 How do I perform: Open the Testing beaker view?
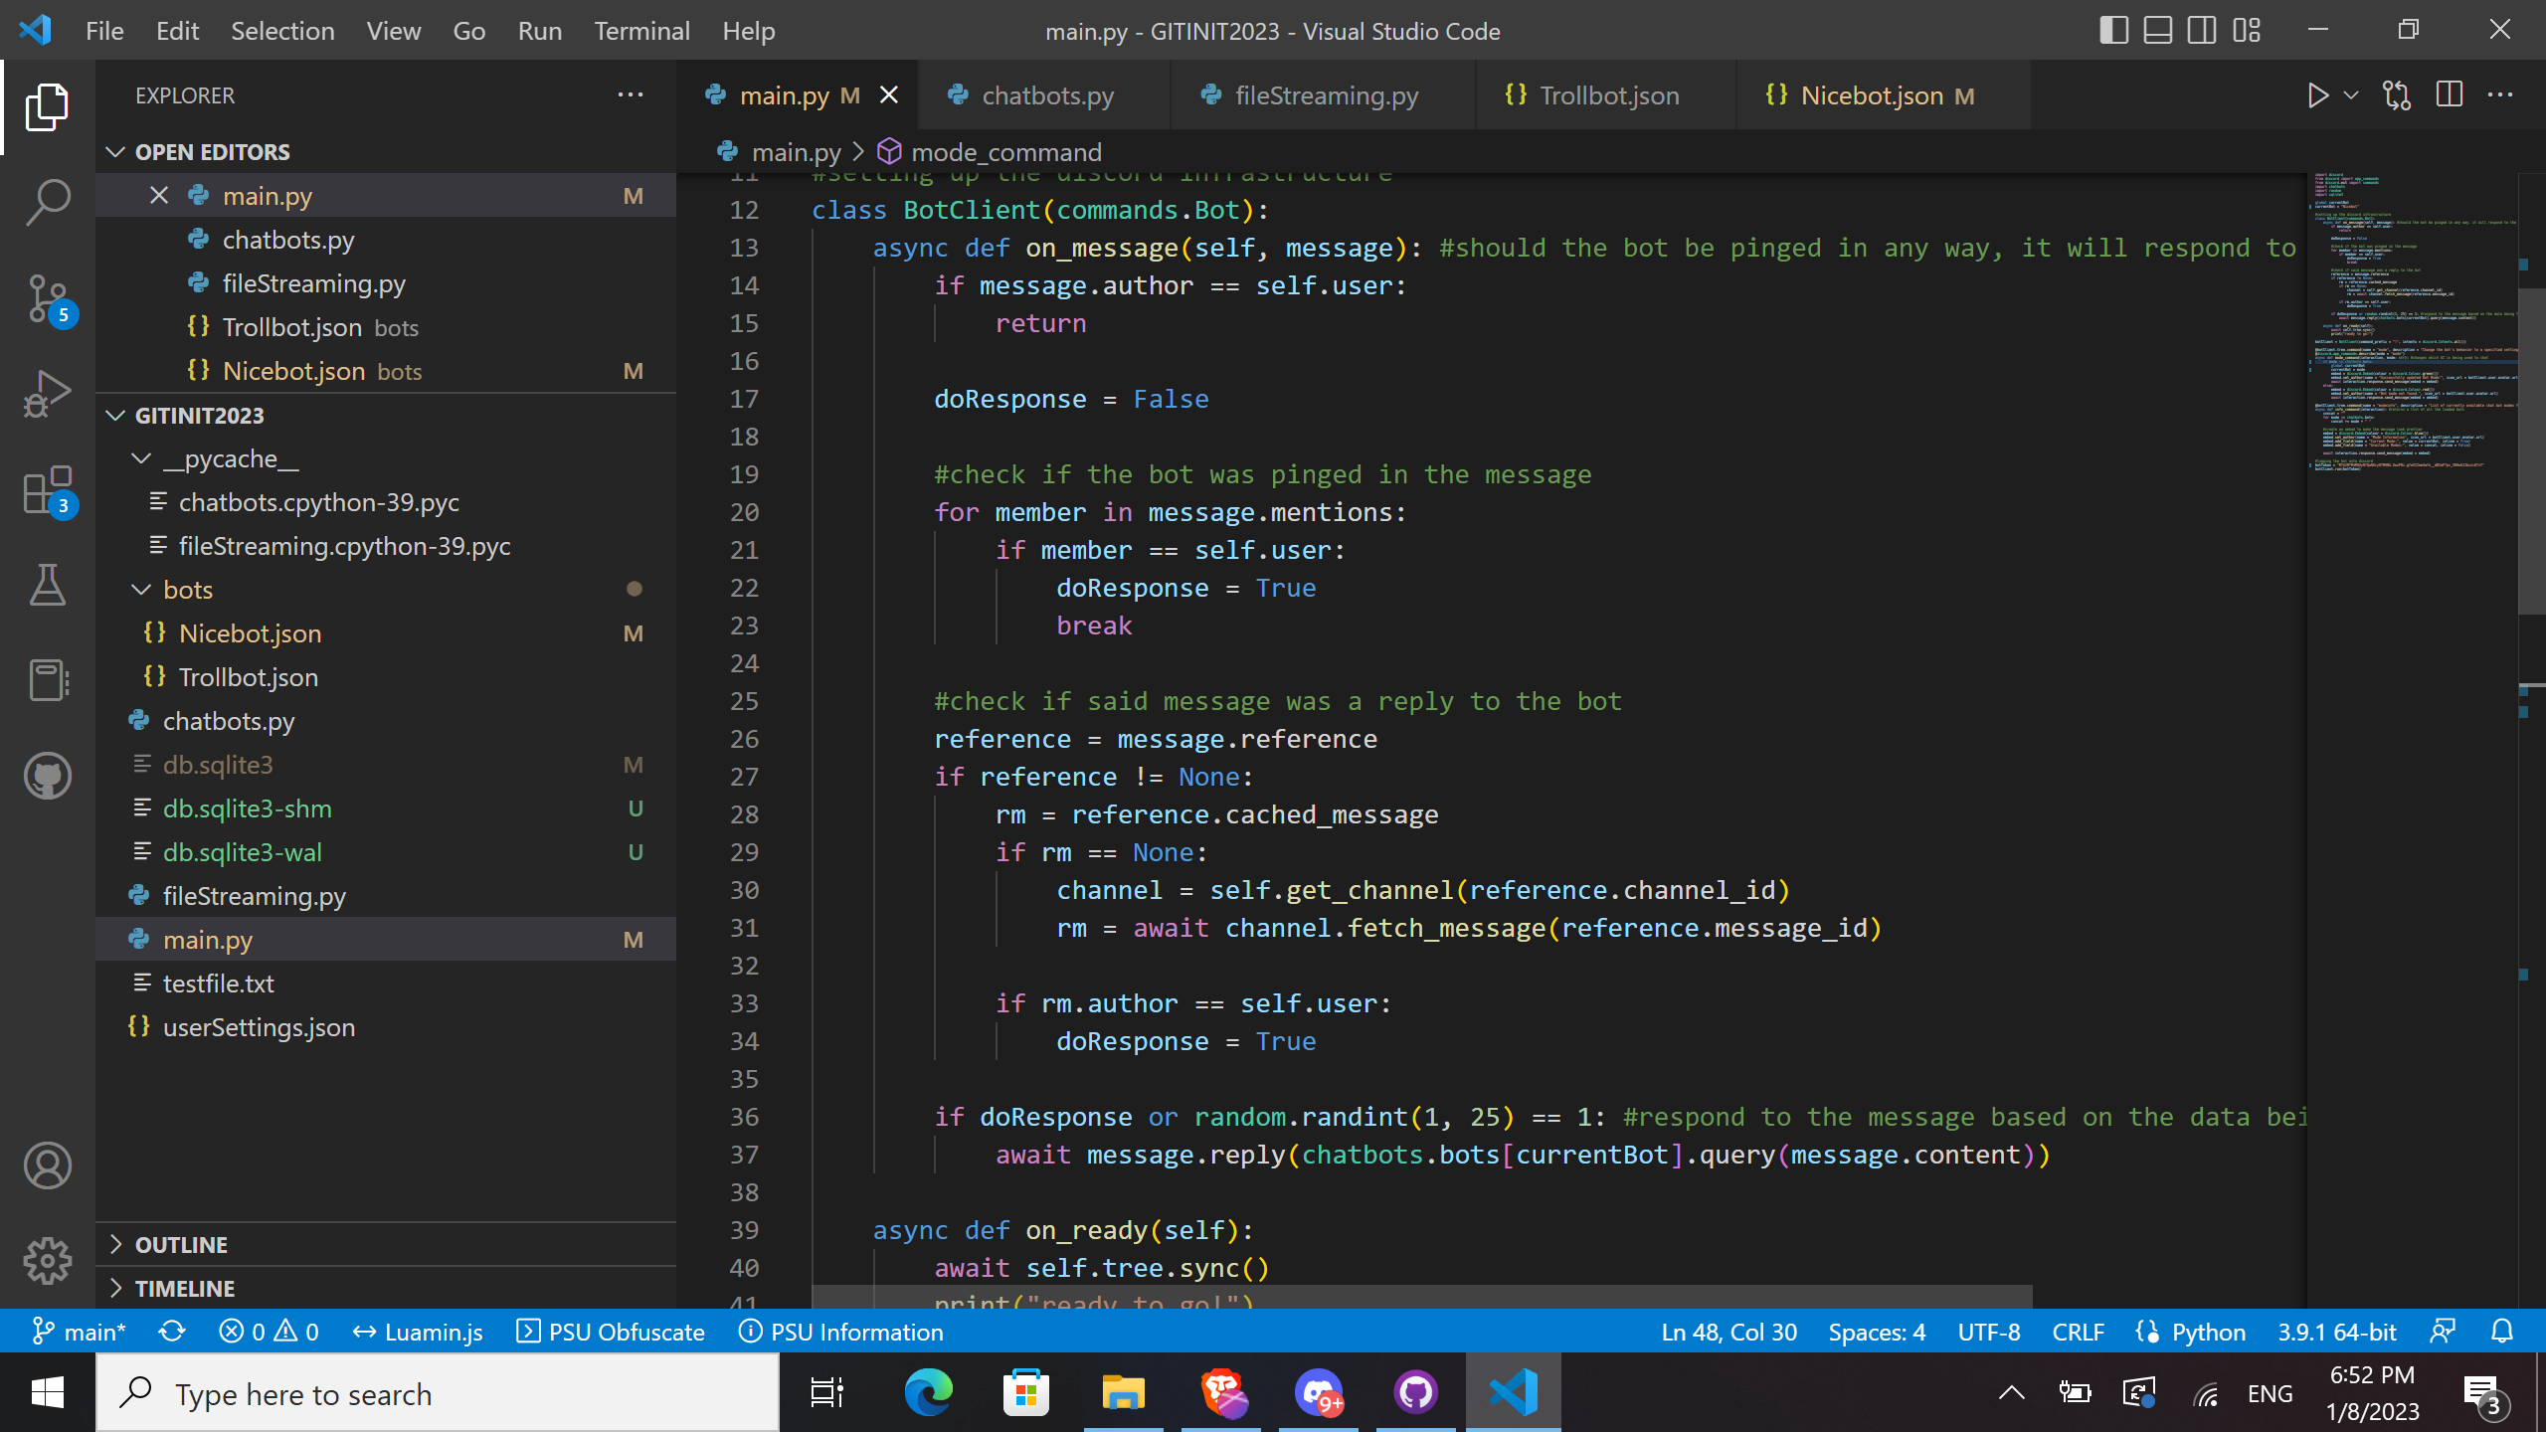(x=47, y=585)
